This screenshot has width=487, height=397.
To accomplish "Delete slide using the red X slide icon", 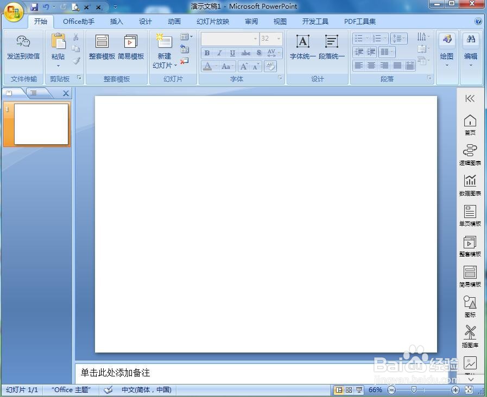I will (185, 61).
